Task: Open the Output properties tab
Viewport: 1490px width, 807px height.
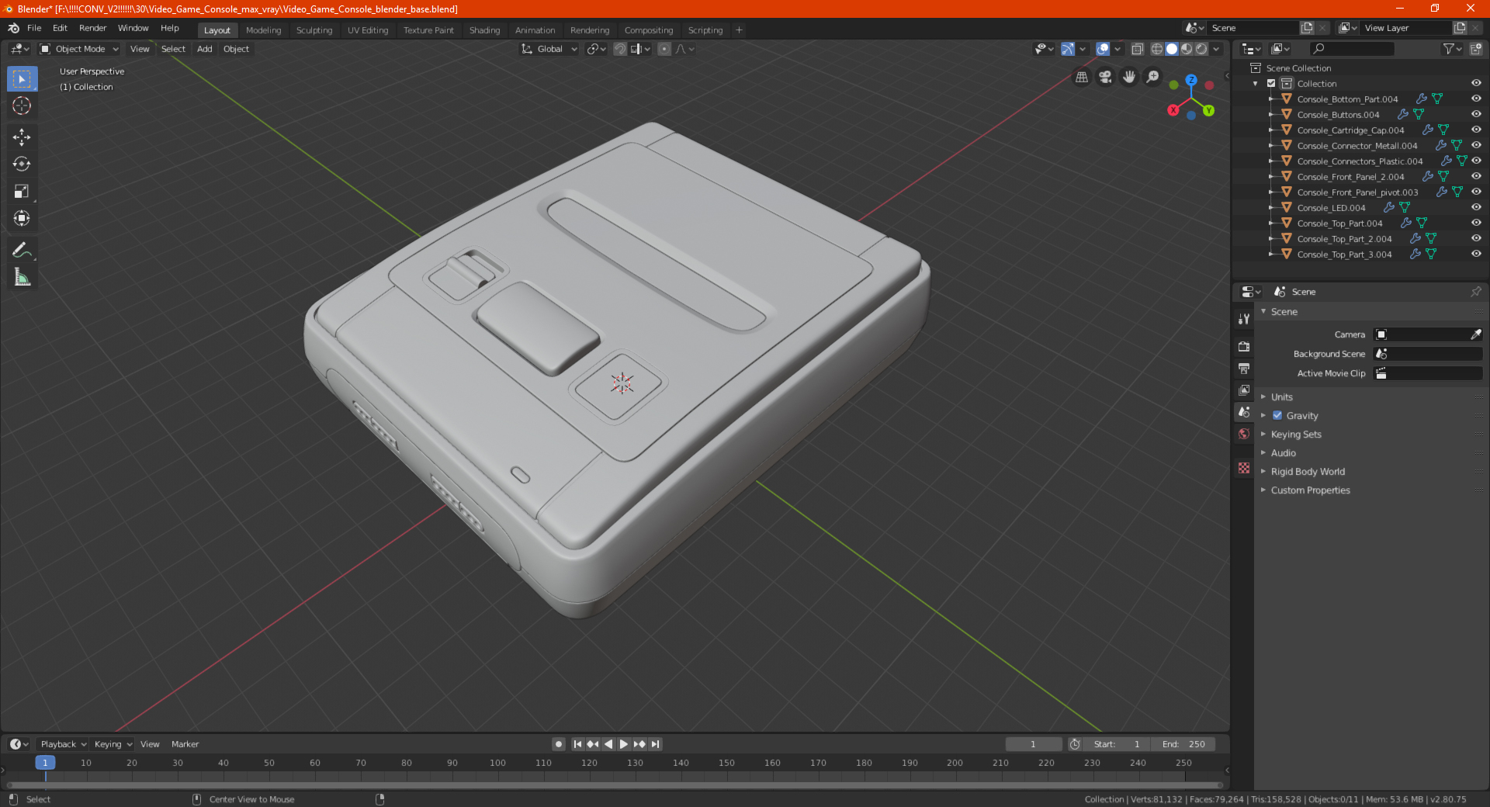Action: click(1244, 368)
